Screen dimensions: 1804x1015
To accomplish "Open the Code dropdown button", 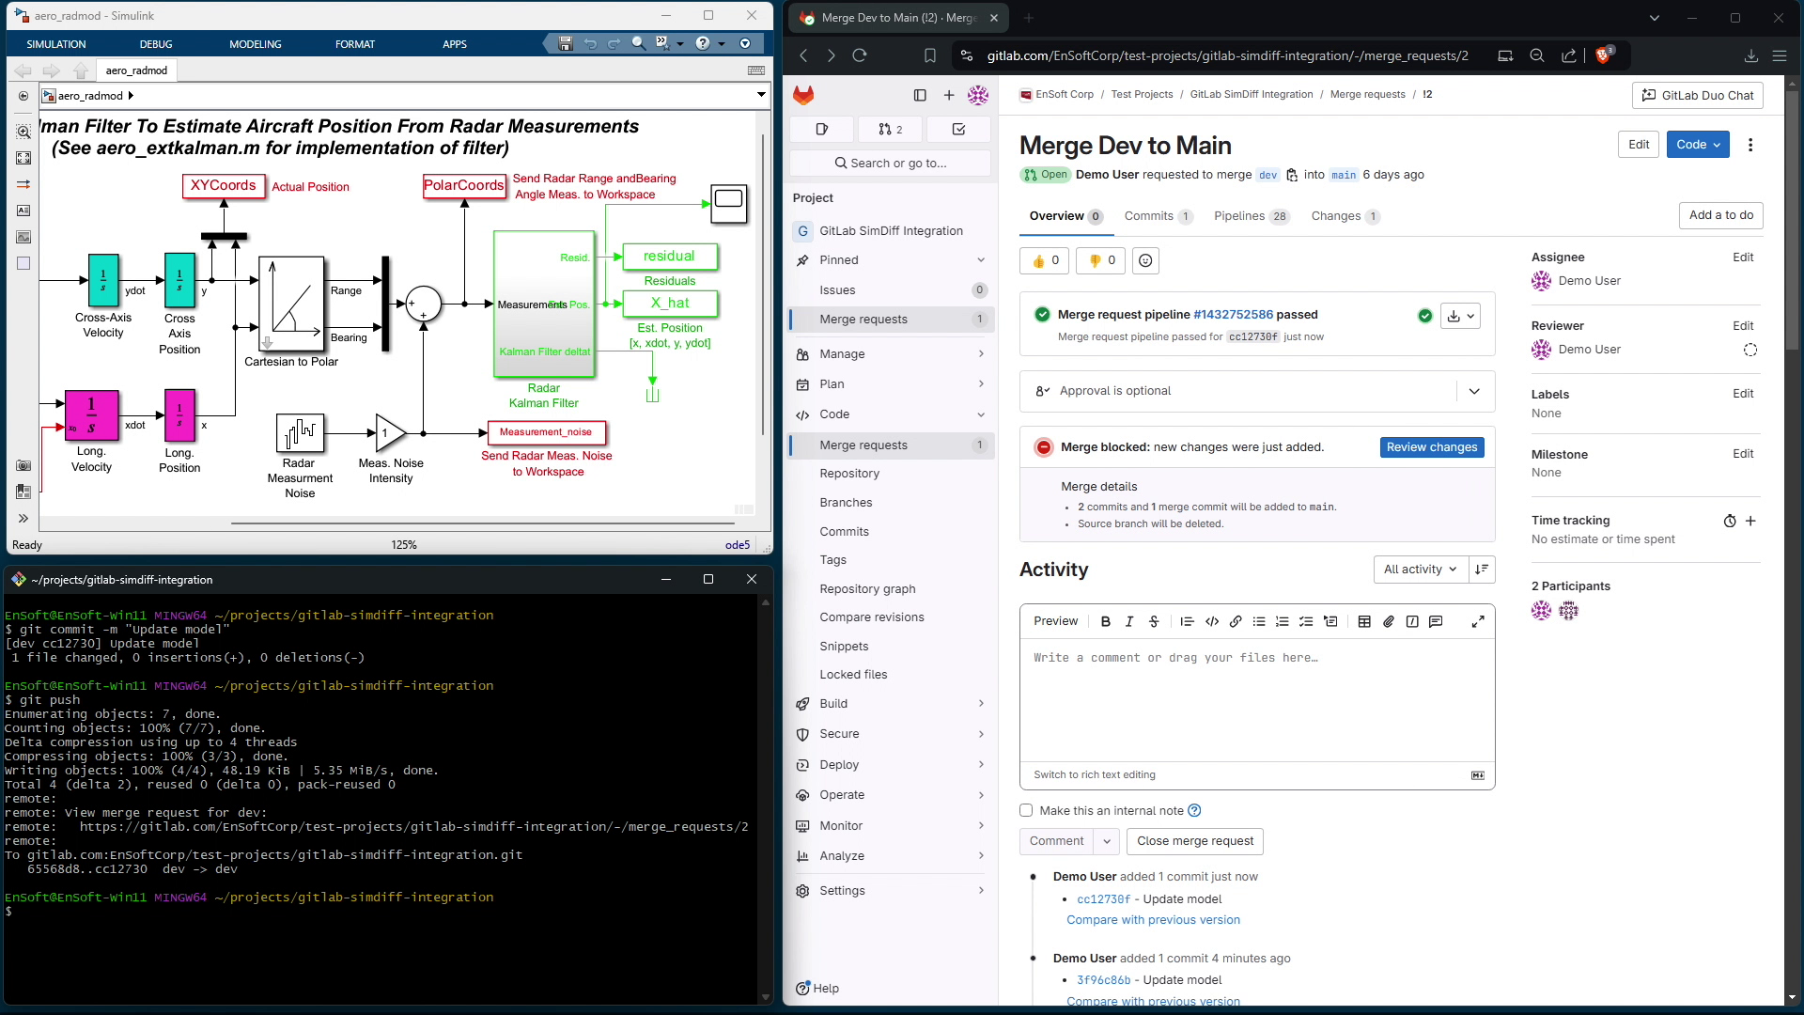I will tap(1698, 144).
